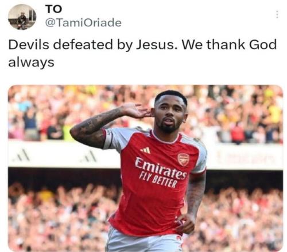This screenshot has height=252, width=287.
Task: Open the attached football photo in full view
Action: pos(145,168)
